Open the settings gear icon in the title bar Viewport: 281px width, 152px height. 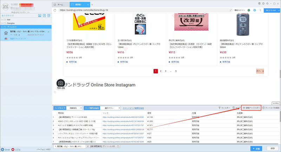tap(267, 4)
